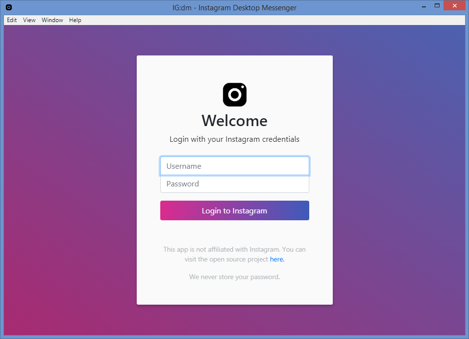The width and height of the screenshot is (469, 339).
Task: Maximize the IG:dm window
Action: (437, 6)
